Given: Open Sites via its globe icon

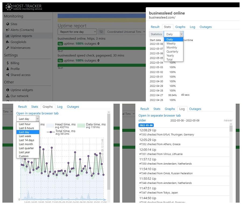Looking at the screenshot, I should pyautogui.click(x=8, y=24).
